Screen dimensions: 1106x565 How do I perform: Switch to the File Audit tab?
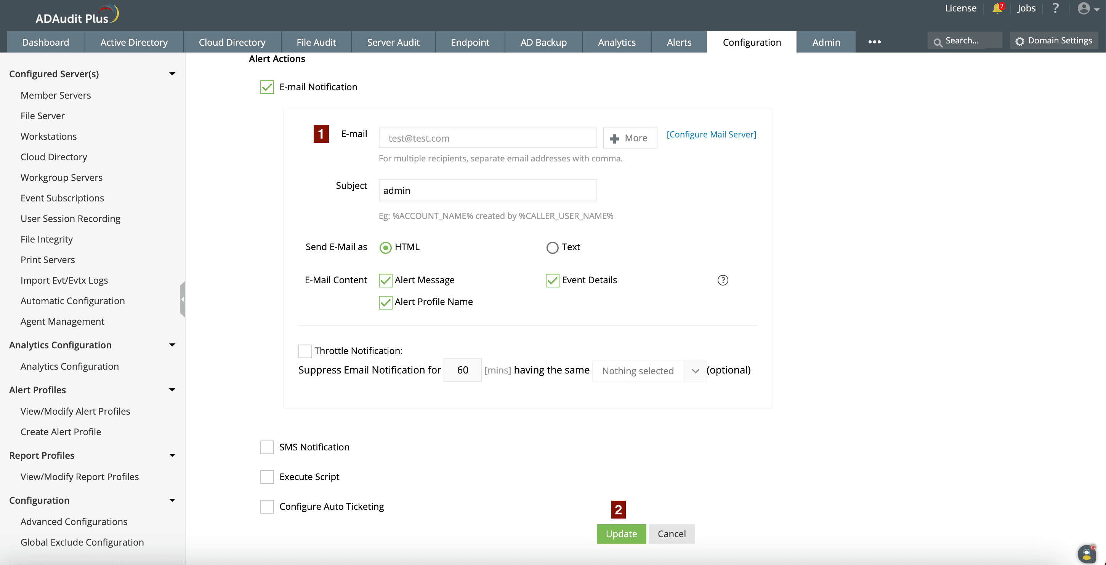316,42
